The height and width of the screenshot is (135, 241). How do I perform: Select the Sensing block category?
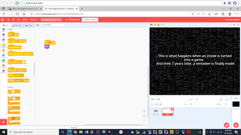click(3, 56)
